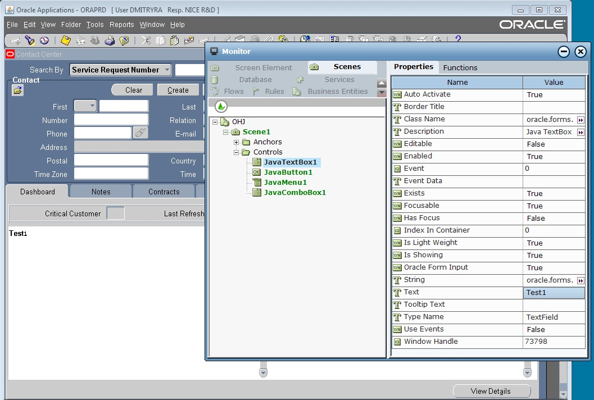The width and height of the screenshot is (594, 400).
Task: Collapse the Scene1 tree node
Action: point(226,132)
